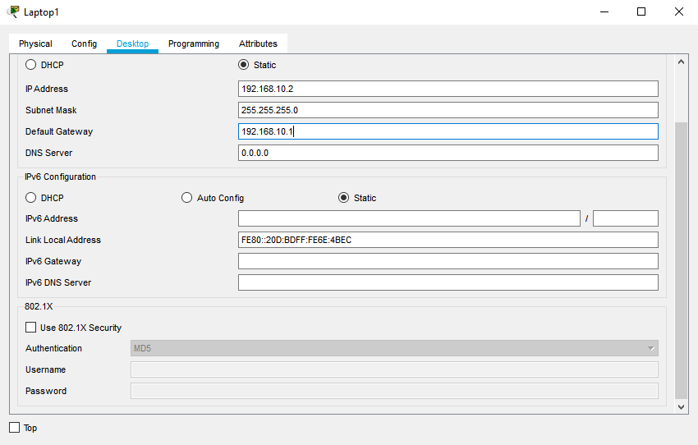Viewport: 698px width, 445px height.
Task: Tick the Top checkbox
Action: tap(15, 428)
